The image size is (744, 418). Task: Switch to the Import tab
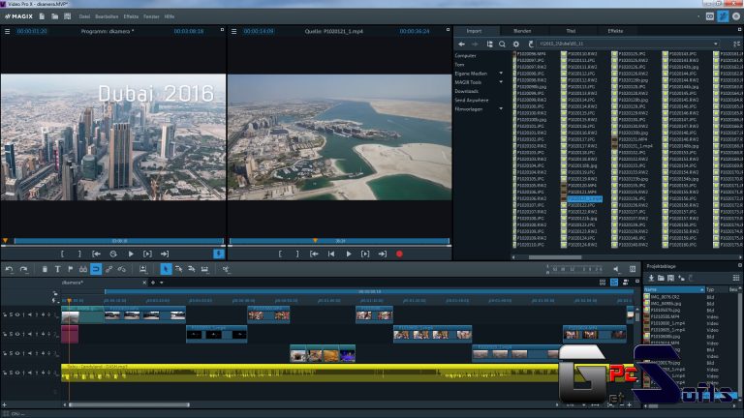474,31
